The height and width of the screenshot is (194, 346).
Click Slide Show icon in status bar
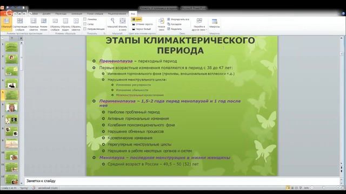(301, 188)
